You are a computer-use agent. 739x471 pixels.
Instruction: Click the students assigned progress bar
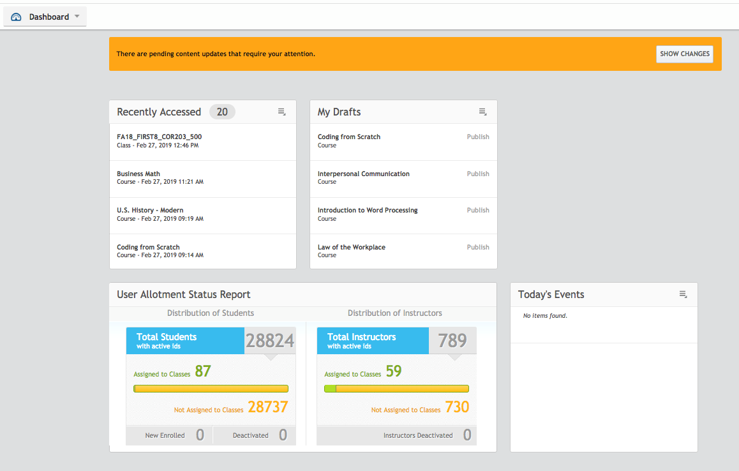(211, 389)
